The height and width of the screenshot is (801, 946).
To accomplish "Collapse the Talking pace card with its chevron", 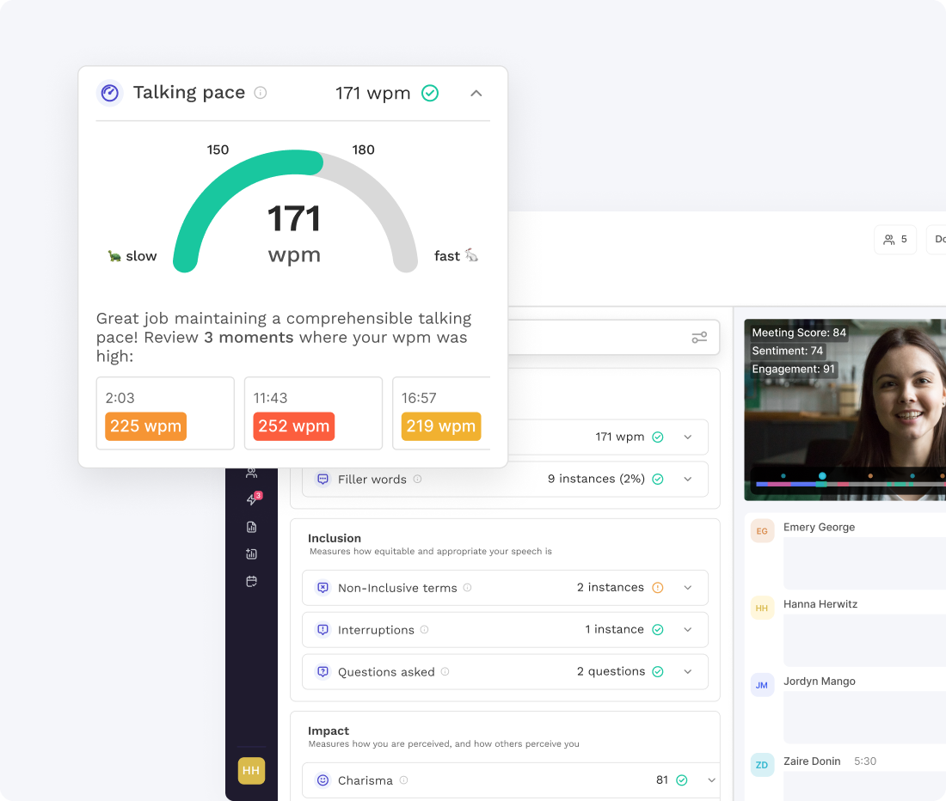I will pos(476,93).
